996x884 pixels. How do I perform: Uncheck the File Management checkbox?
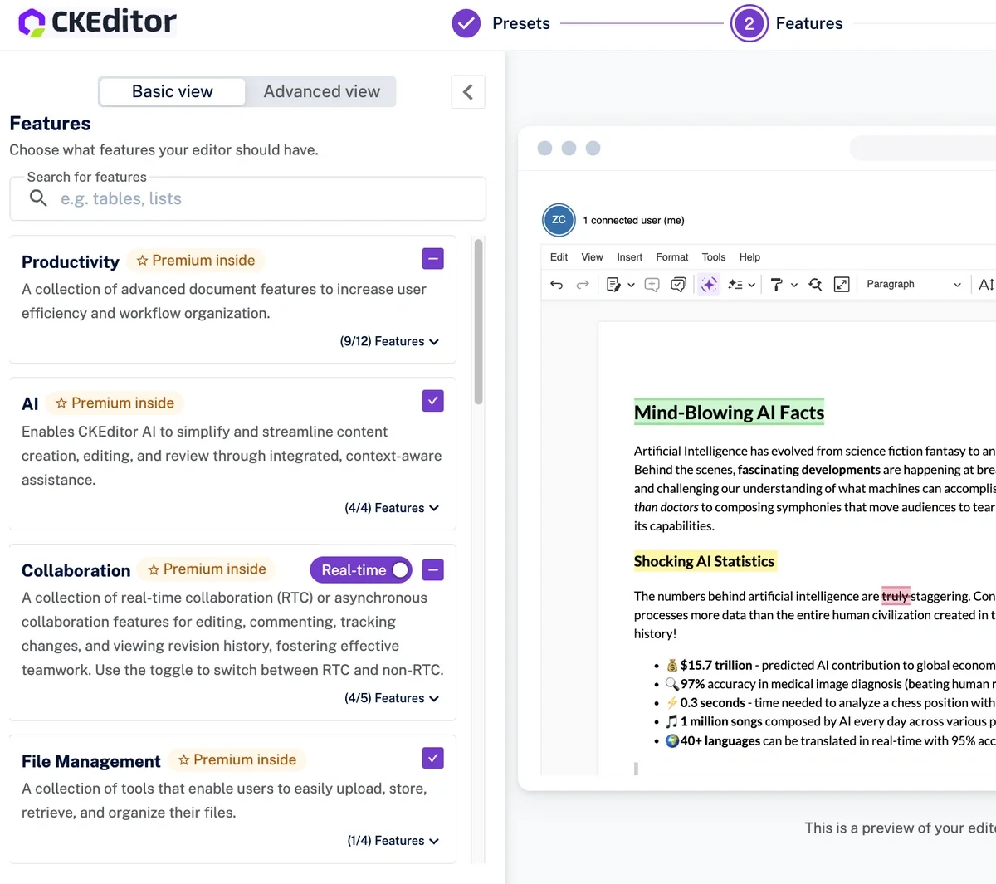(x=433, y=758)
